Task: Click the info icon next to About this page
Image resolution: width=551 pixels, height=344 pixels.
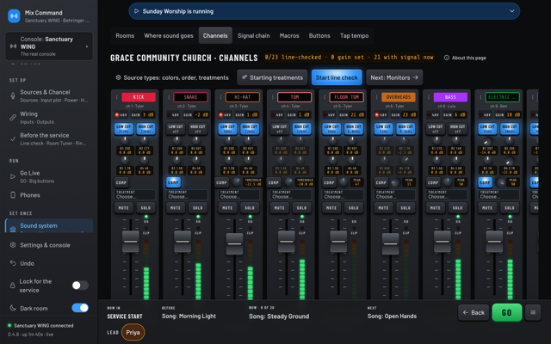Action: tap(447, 58)
